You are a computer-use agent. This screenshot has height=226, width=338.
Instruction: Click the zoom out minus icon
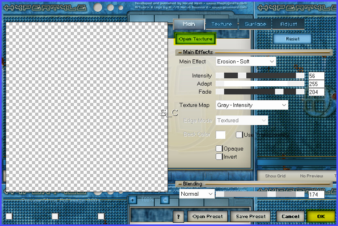point(165,199)
